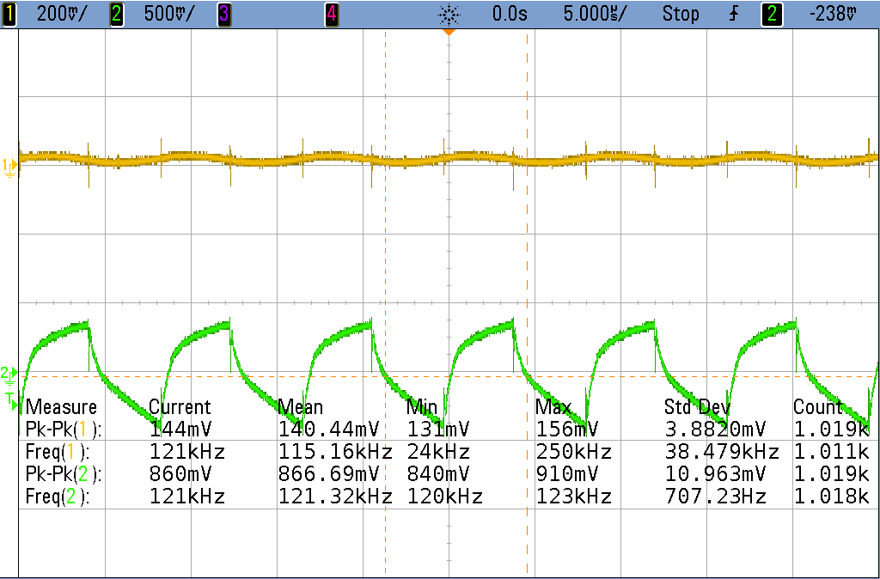Screen dimensions: 880x579
Task: Click the 3.8820mV standard deviation value
Action: click(715, 430)
